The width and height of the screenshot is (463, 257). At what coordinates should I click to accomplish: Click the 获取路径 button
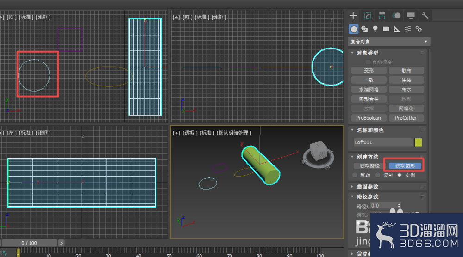point(369,166)
